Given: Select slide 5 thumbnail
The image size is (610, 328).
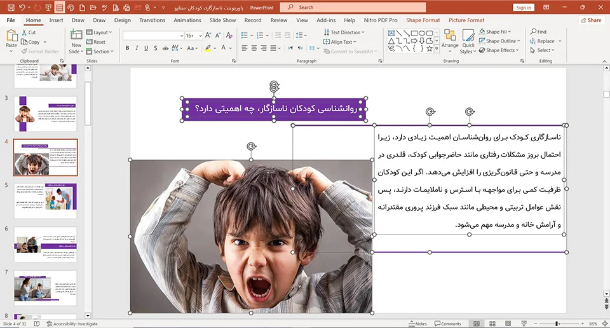Looking at the screenshot, I should pyautogui.click(x=46, y=201).
